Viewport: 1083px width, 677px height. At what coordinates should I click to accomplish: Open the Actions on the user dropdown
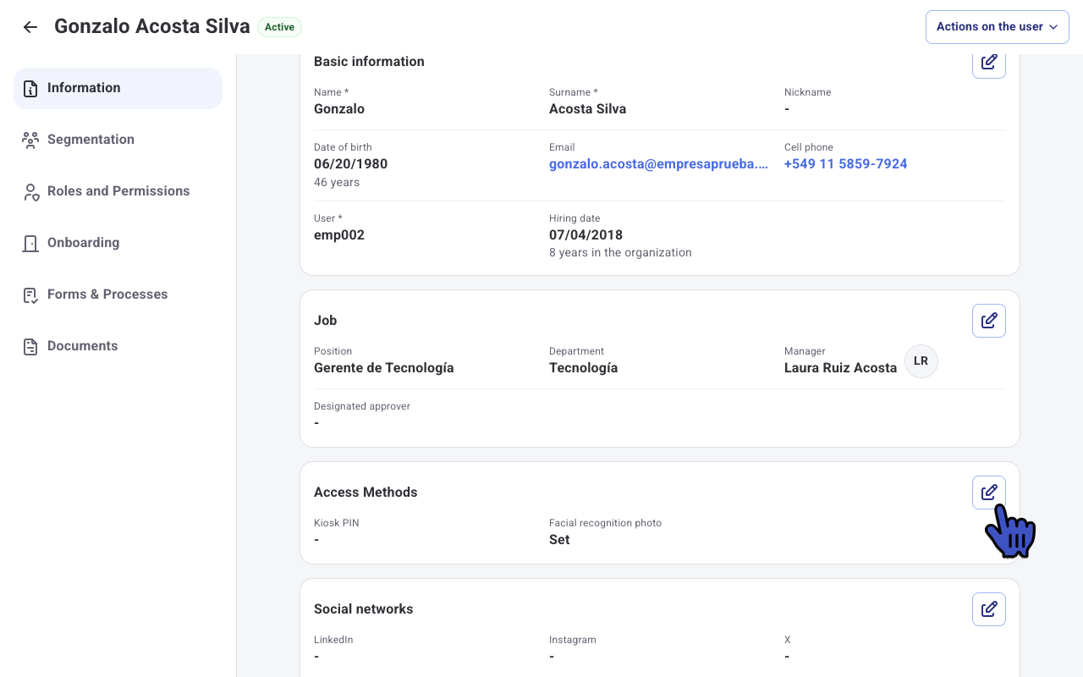[x=998, y=27]
